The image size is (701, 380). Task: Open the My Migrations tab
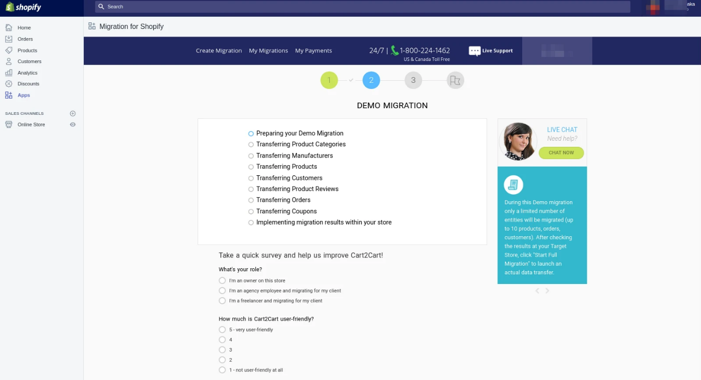(x=268, y=51)
